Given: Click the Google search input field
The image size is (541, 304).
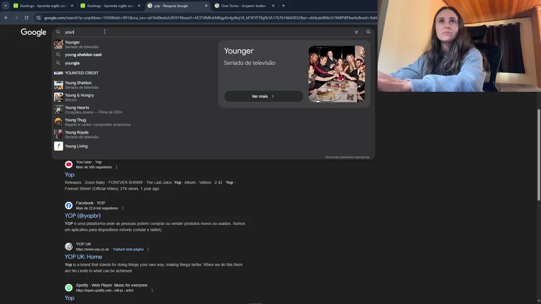Looking at the screenshot, I should click(207, 32).
